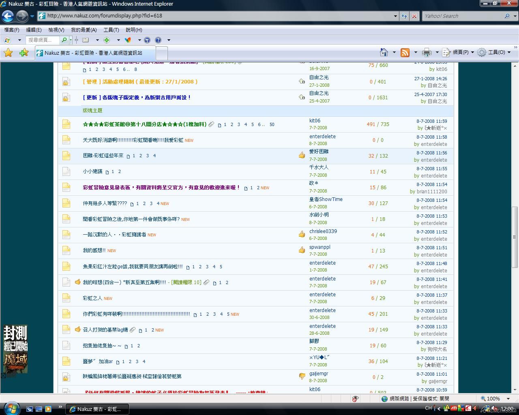Click the Yahoo! Search input box

pos(462,16)
